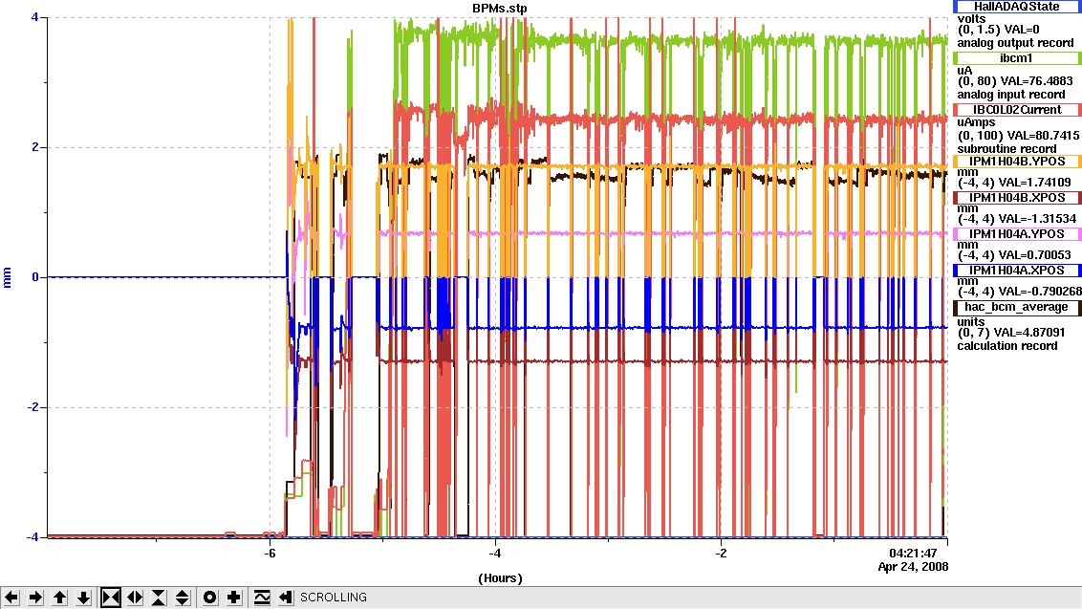Image resolution: width=1082 pixels, height=609 pixels.
Task: Click the y-axis value 0 label
Action: point(35,277)
